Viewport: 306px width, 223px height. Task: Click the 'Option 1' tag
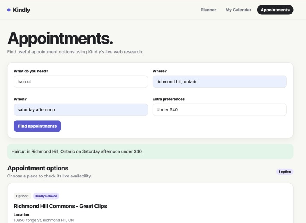point(22,196)
